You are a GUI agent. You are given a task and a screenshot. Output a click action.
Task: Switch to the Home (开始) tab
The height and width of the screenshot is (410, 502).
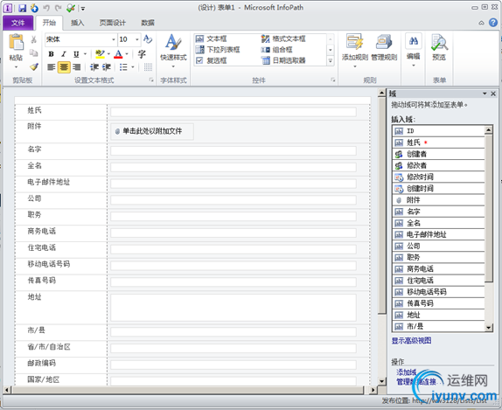click(x=49, y=23)
